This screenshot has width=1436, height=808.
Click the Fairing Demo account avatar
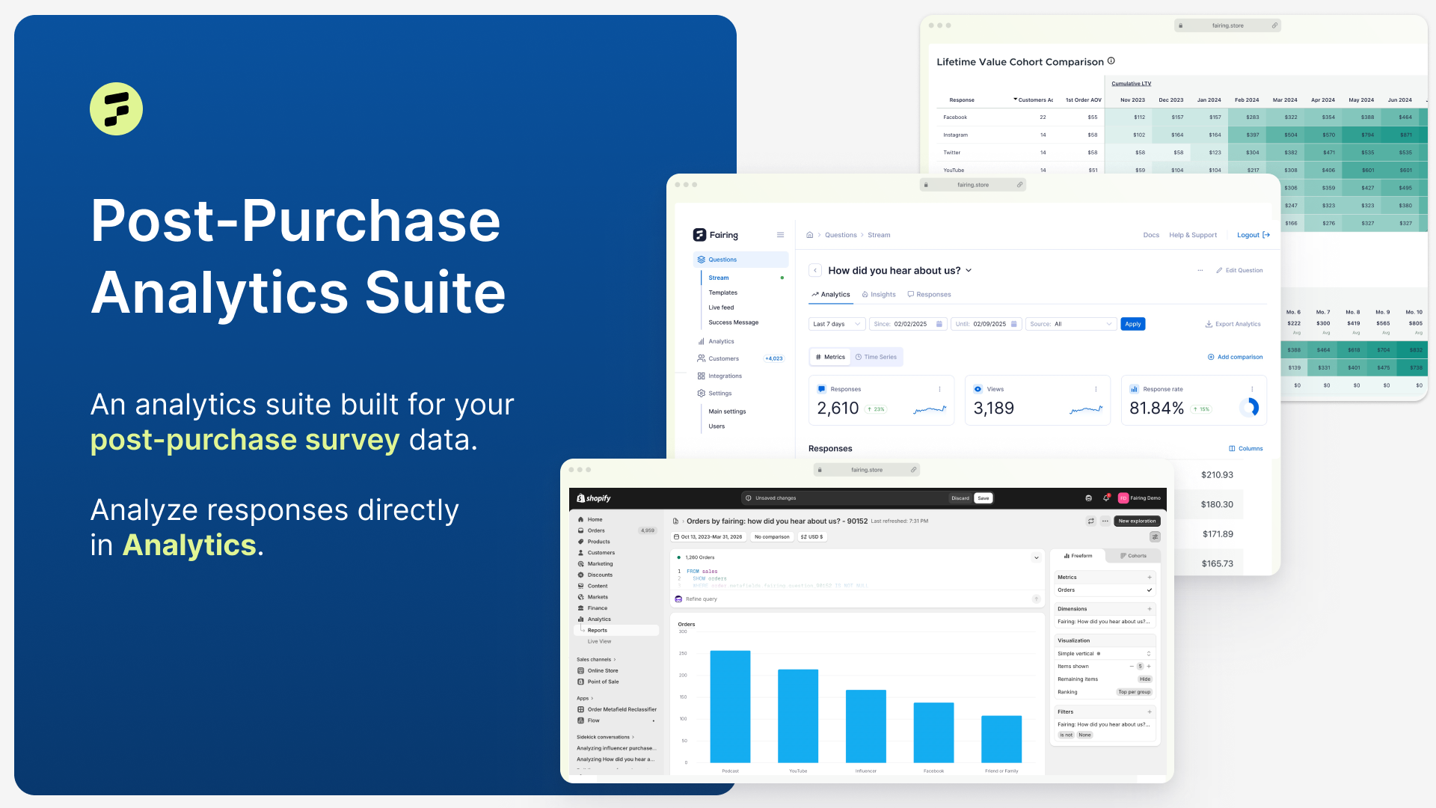[1123, 498]
